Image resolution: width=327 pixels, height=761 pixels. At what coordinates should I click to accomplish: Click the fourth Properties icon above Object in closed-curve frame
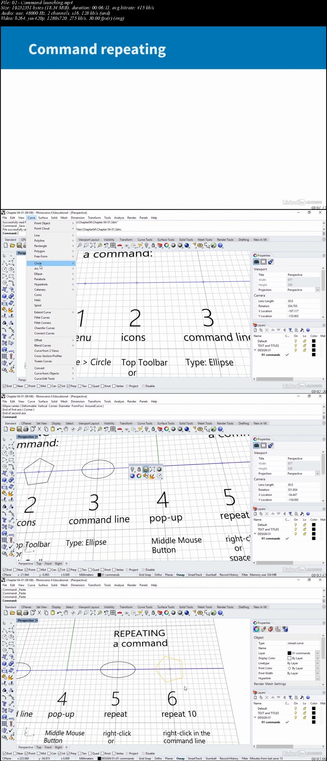pos(278,629)
